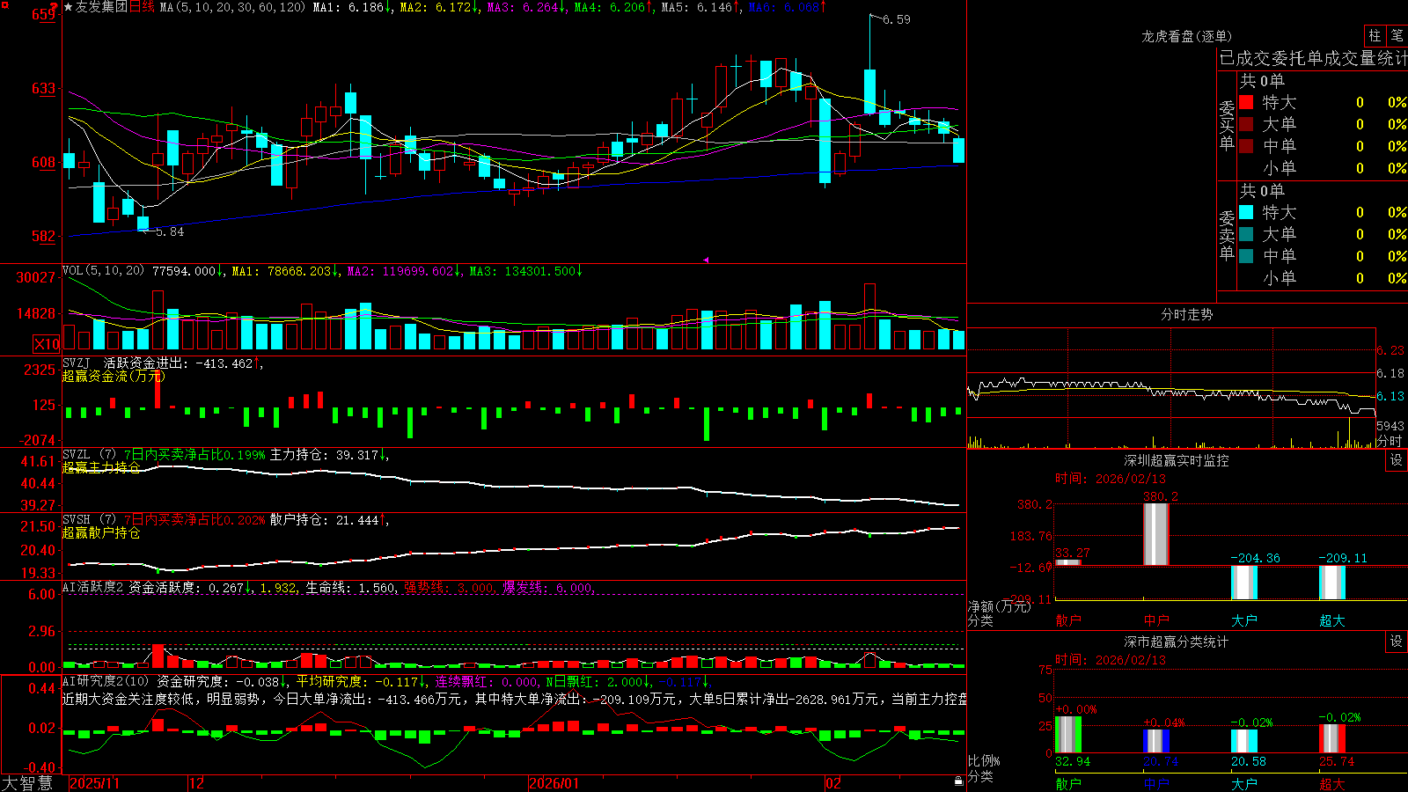Click MA(5,10,20,30,60,120) indicator parameters
The height and width of the screenshot is (792, 1408).
coord(232,7)
